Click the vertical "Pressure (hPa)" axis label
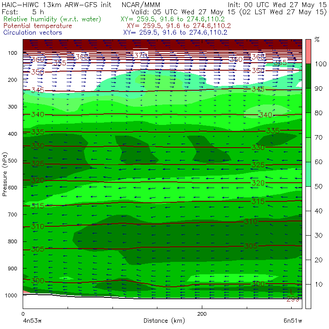329x329 pixels. [x=4, y=174]
